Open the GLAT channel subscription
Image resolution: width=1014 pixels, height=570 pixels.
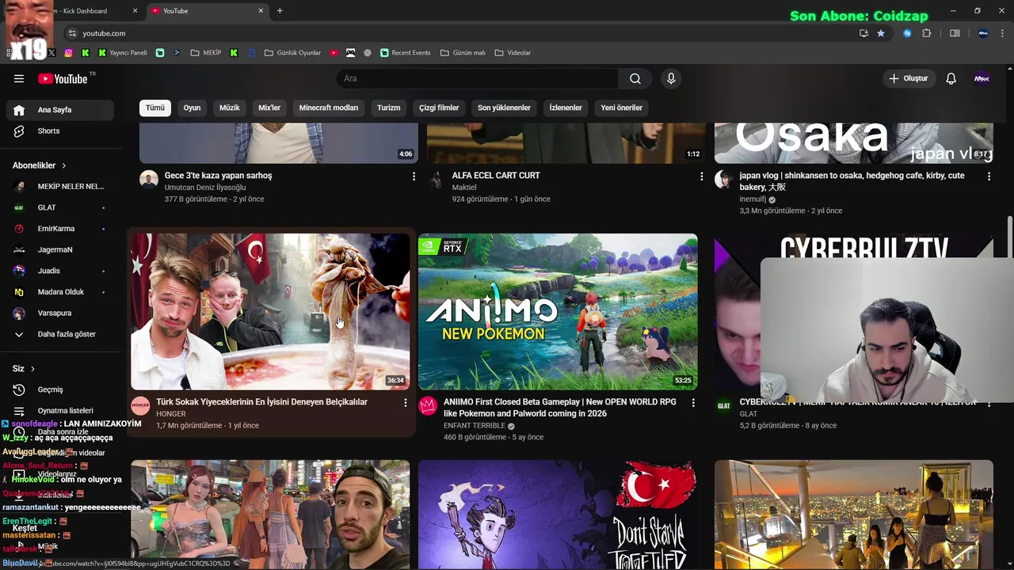60,207
